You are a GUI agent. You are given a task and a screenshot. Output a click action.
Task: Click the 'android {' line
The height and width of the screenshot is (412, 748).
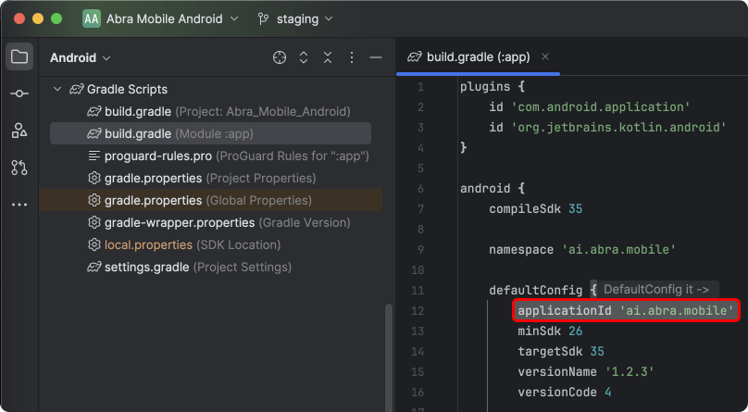point(492,188)
